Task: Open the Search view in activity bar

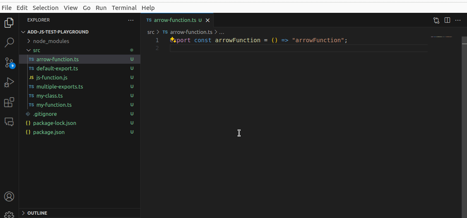Action: [9, 43]
